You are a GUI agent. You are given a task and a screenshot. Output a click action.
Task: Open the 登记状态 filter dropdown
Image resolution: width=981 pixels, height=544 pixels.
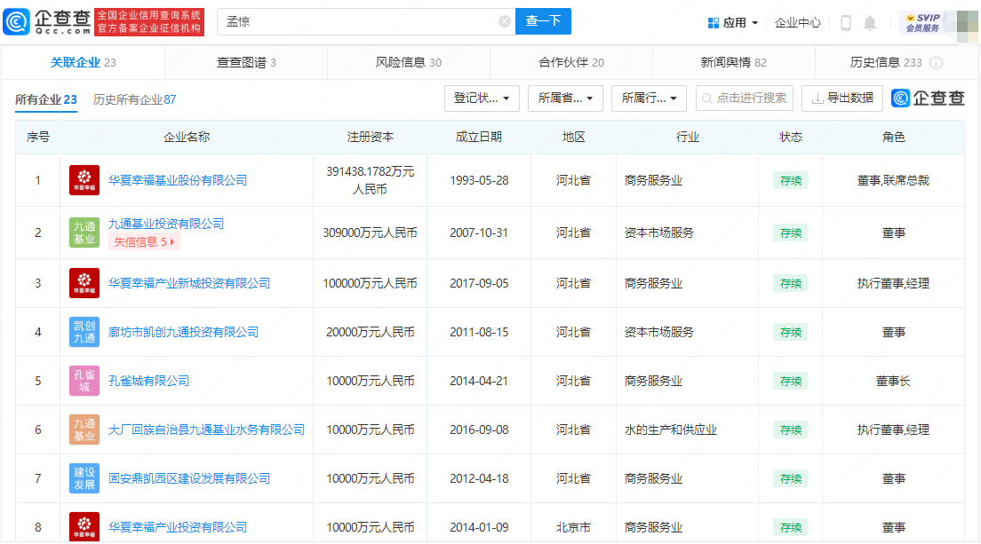[x=482, y=99]
